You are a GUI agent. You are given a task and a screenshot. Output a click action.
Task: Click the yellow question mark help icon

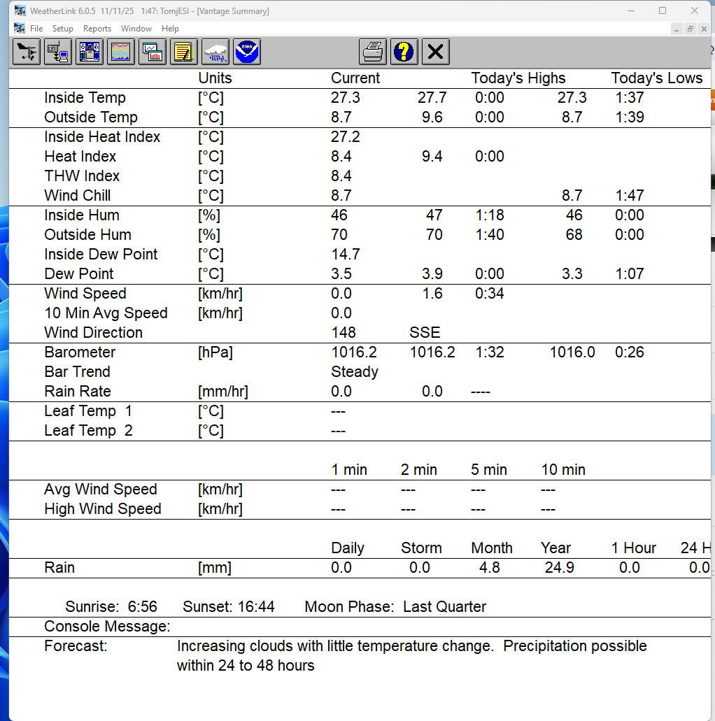(x=404, y=52)
